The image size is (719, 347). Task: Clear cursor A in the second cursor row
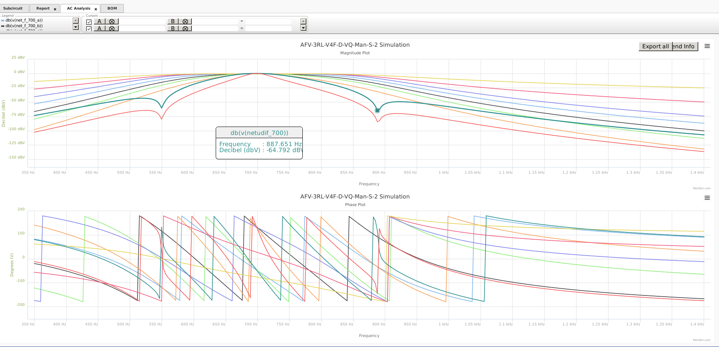[x=112, y=28]
